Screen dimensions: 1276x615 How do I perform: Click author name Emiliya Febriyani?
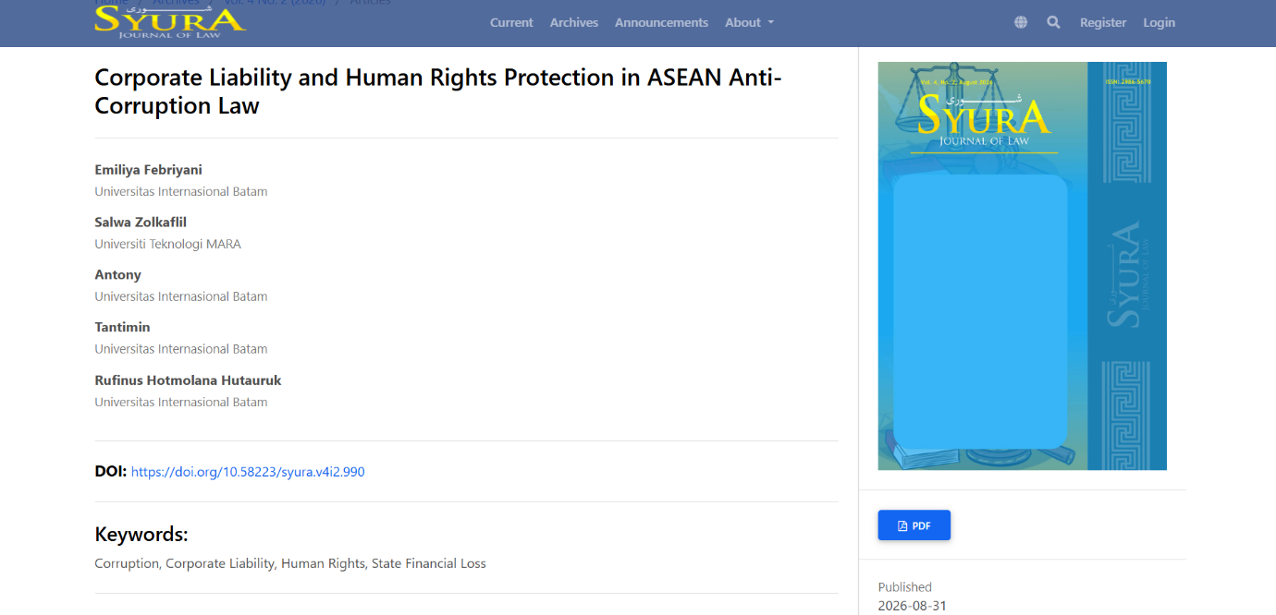(x=148, y=170)
